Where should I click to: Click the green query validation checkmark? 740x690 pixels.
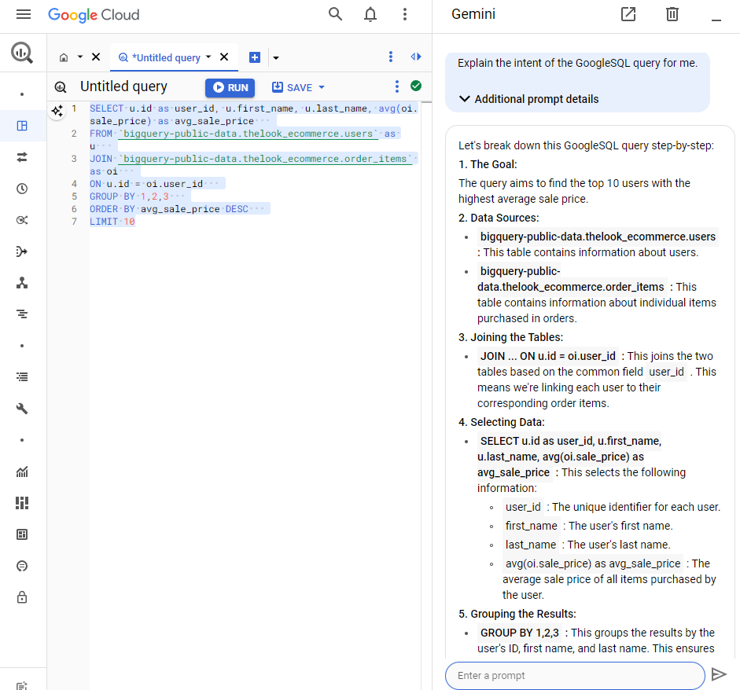416,86
